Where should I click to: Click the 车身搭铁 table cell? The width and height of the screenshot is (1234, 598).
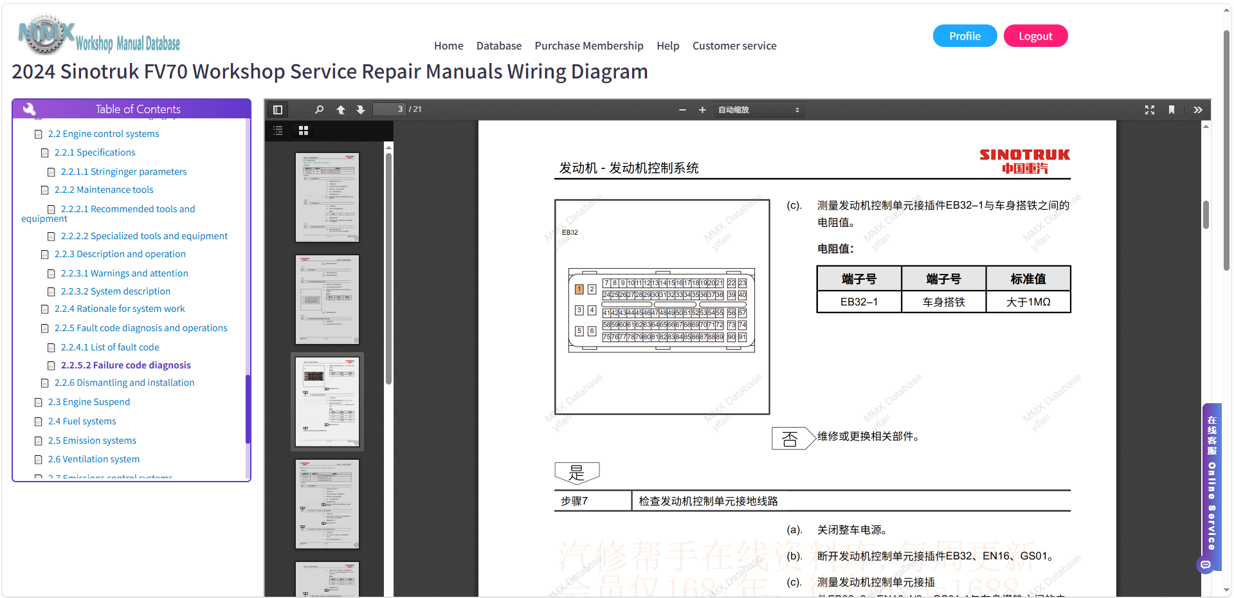coord(944,302)
